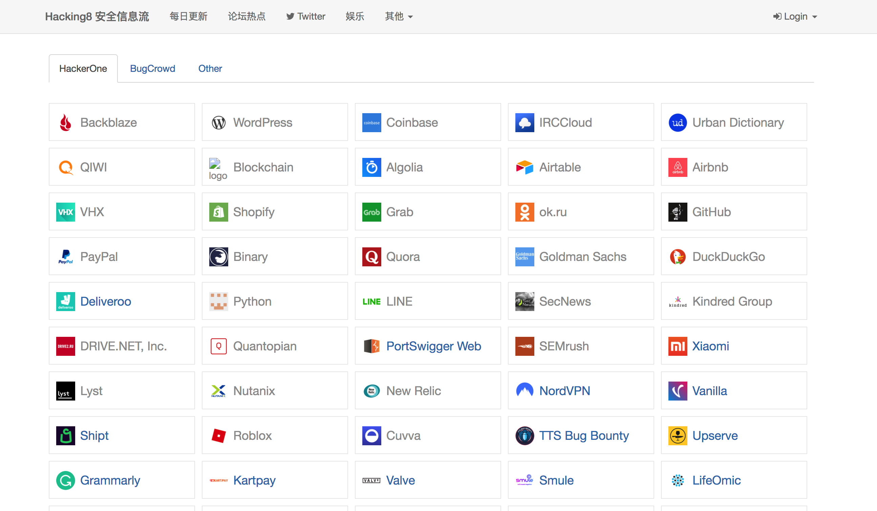Click the IRCCloud cloud icon
Image resolution: width=877 pixels, height=511 pixels.
(525, 123)
